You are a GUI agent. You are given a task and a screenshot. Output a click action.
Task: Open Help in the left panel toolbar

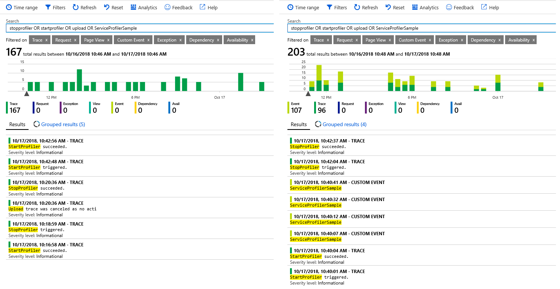(208, 7)
